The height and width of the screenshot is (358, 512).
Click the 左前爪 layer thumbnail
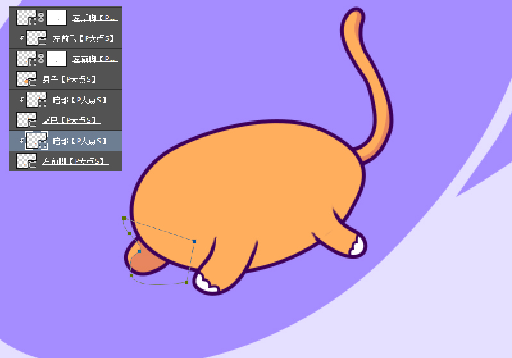coord(37,38)
